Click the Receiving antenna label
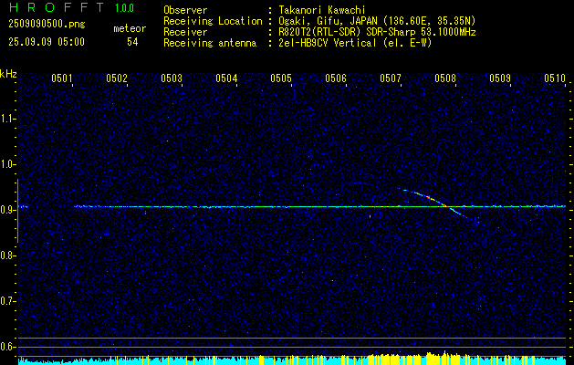This screenshot has height=365, width=574. pos(210,43)
